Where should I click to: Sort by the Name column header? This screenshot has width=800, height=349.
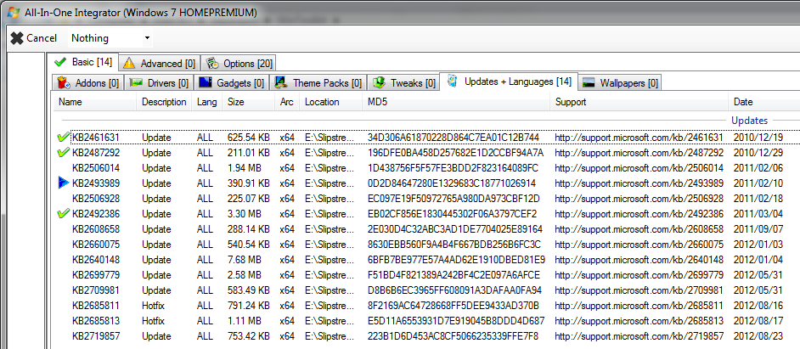tap(95, 102)
